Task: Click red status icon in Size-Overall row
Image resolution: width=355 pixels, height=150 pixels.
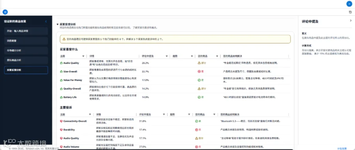Action: click(x=199, y=71)
